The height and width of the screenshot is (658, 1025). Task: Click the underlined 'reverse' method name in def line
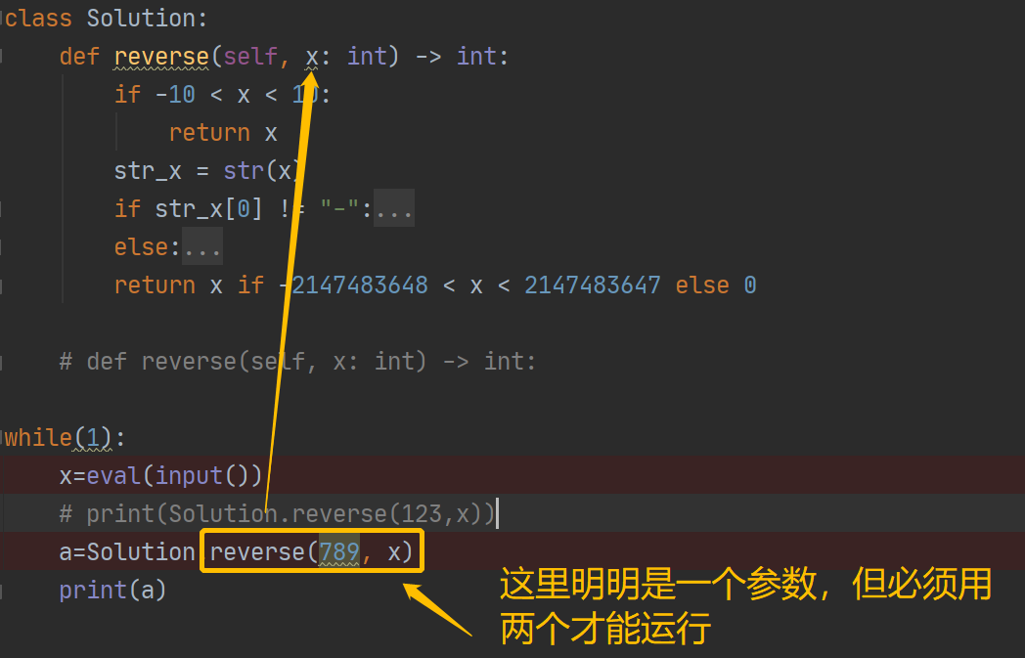[161, 57]
